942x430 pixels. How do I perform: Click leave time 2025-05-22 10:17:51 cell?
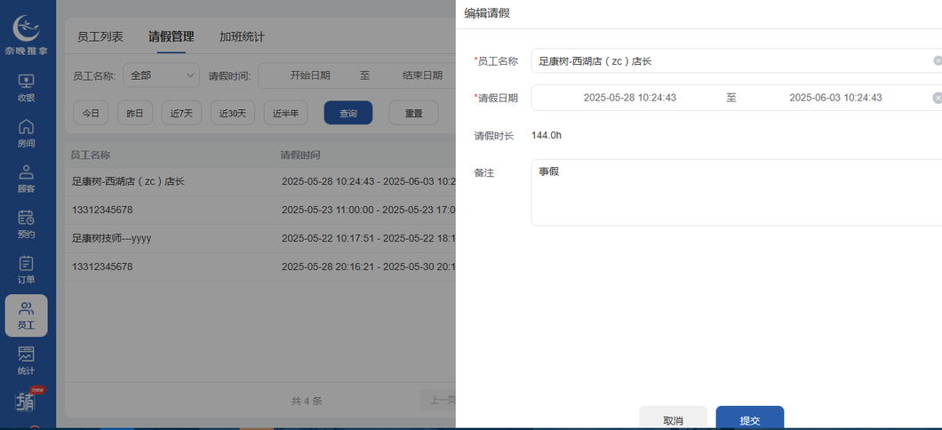point(368,238)
